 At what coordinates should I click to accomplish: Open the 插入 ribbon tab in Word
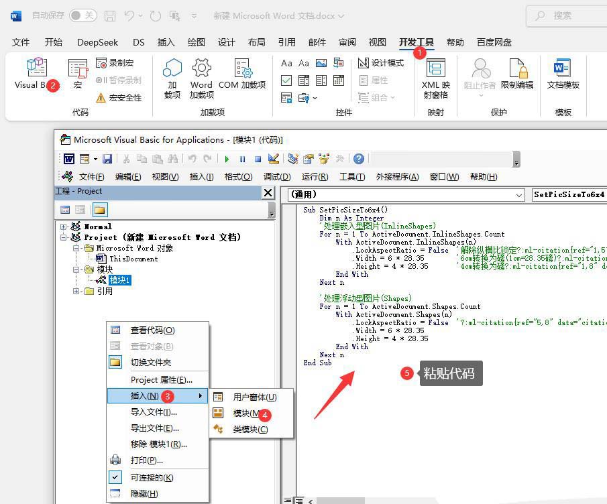(x=166, y=42)
